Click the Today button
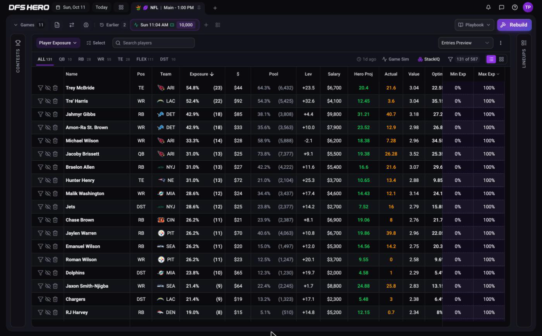 click(101, 7)
